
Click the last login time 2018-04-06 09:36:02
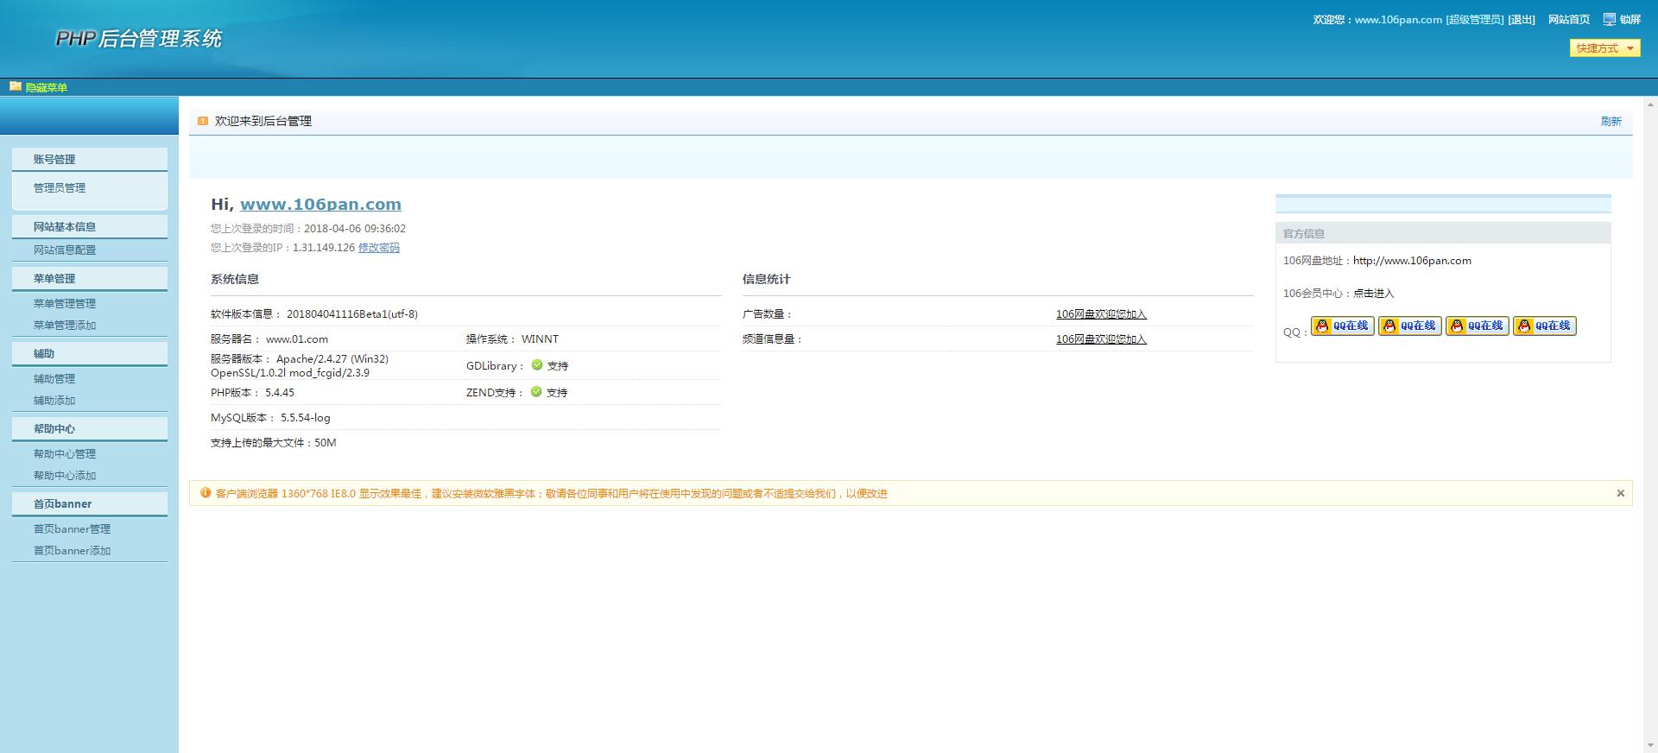355,228
